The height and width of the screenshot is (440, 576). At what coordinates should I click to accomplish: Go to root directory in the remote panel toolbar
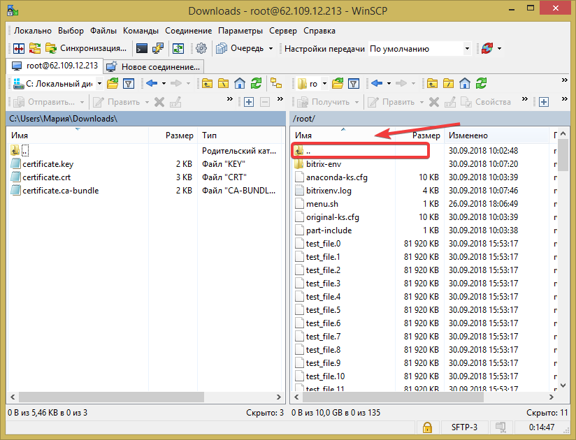coord(449,84)
